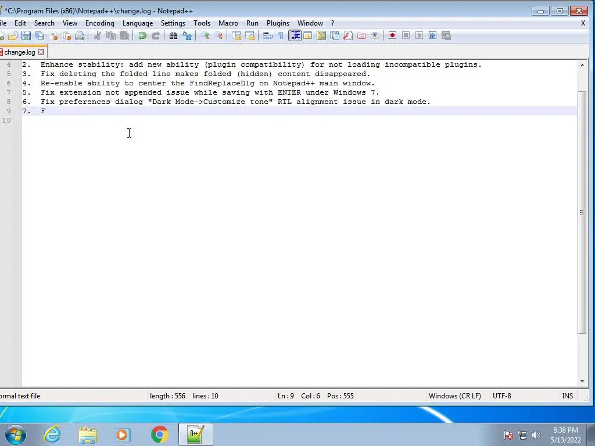
Task: Click the text line starting '7. F'
Action: click(x=299, y=111)
